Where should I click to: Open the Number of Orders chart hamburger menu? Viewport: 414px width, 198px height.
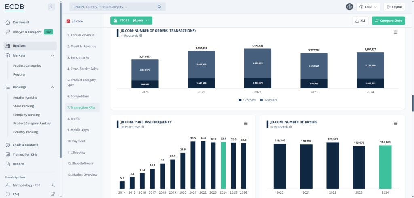pyautogui.click(x=396, y=32)
